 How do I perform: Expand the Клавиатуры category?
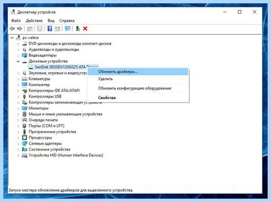(18, 79)
